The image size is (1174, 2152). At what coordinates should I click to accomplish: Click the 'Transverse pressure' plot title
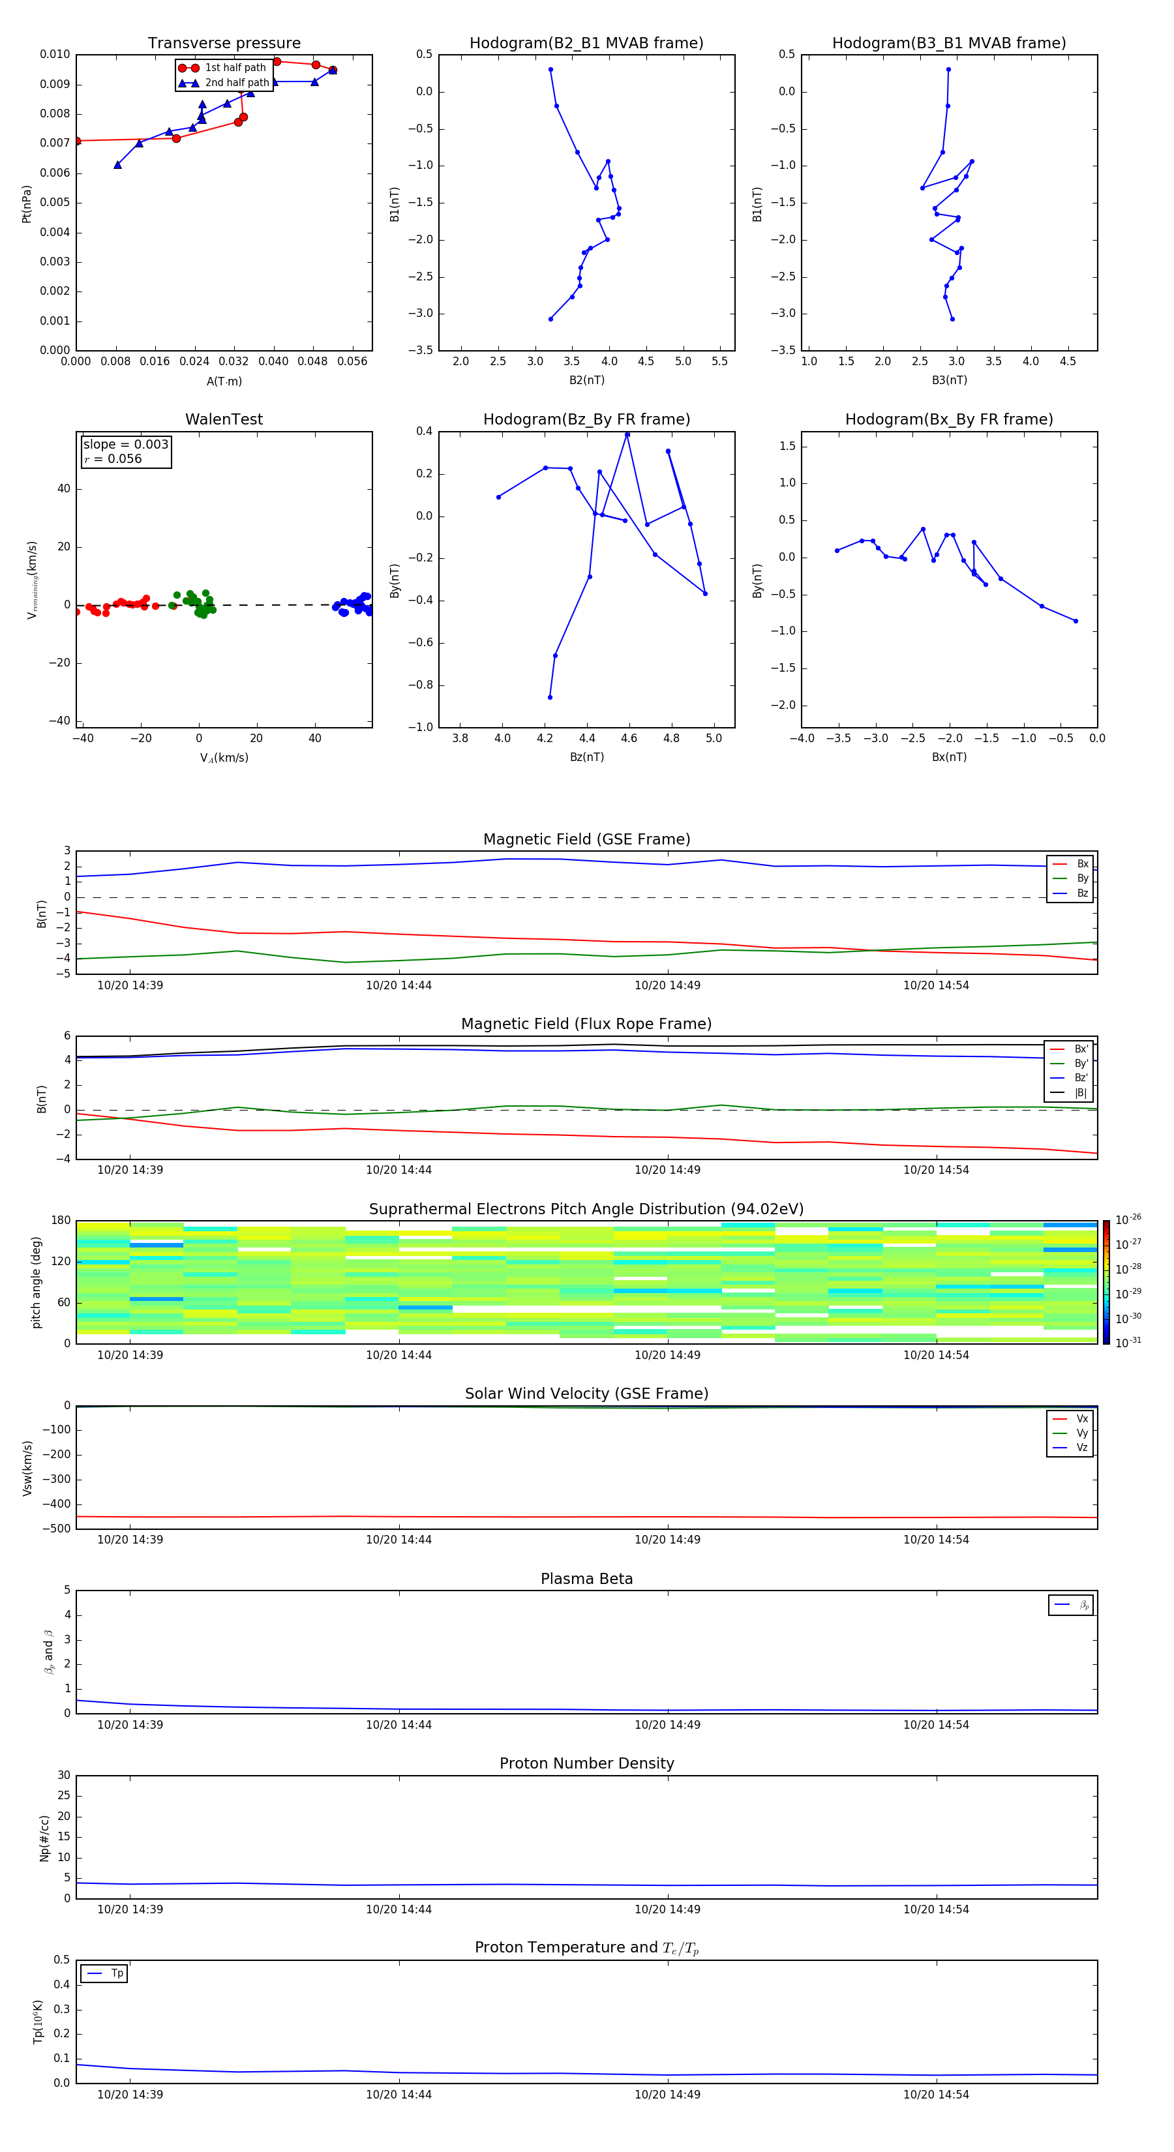click(224, 44)
